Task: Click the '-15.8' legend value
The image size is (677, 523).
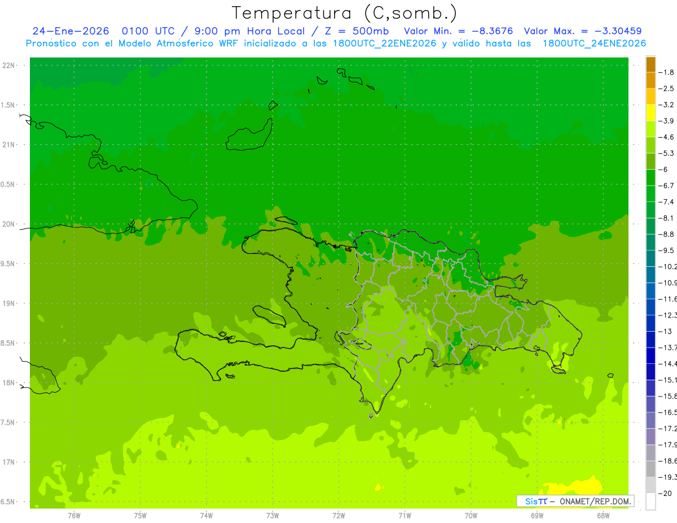Action: coord(667,396)
